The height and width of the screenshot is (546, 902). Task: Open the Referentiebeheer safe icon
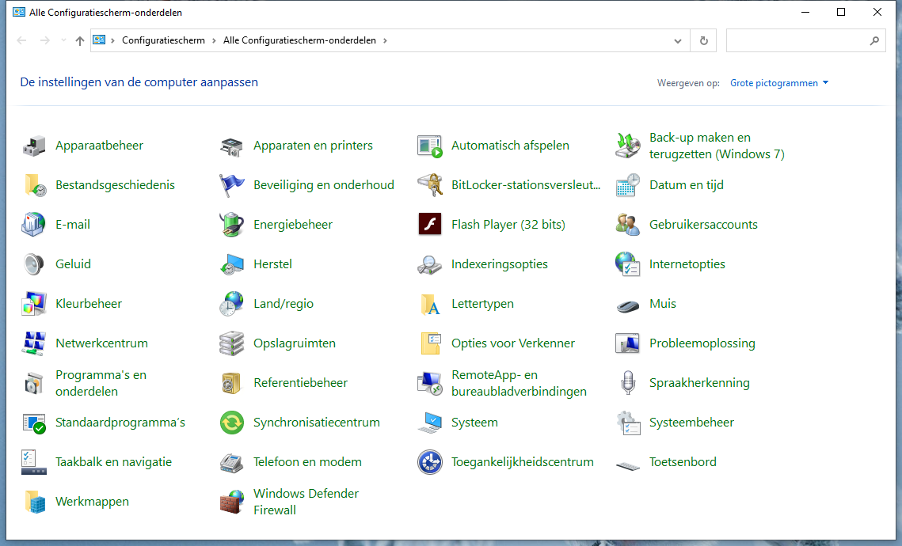232,383
